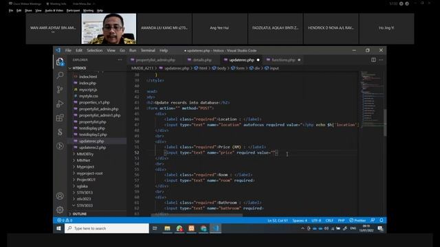Open the Search view in the activity bar
The width and height of the screenshot is (440, 247).
coord(60,75)
